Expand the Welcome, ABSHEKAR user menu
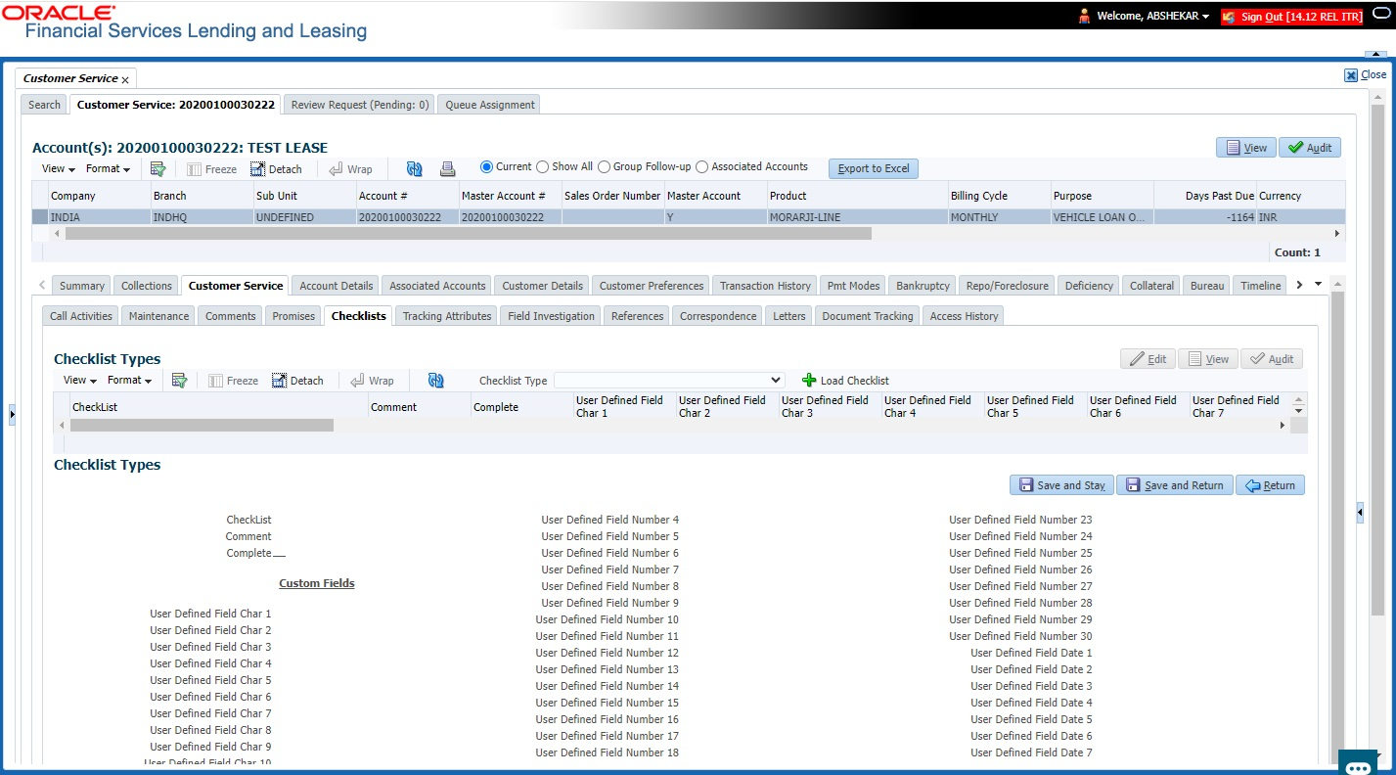 coord(1205,17)
